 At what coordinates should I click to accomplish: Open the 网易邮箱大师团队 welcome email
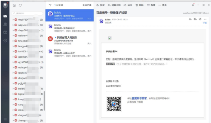pyautogui.click(x=70, y=39)
